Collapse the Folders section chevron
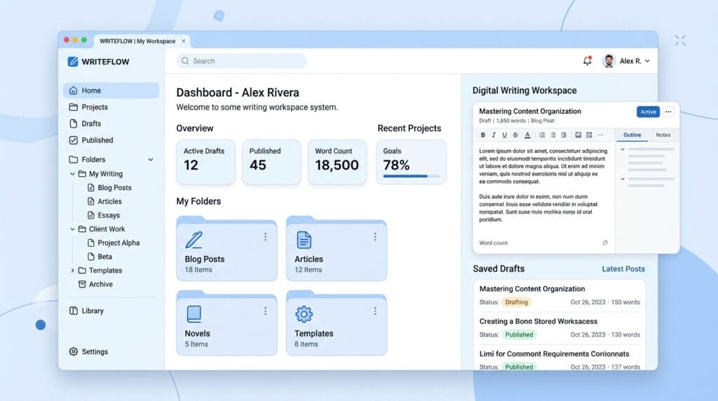718x401 pixels. tap(151, 160)
